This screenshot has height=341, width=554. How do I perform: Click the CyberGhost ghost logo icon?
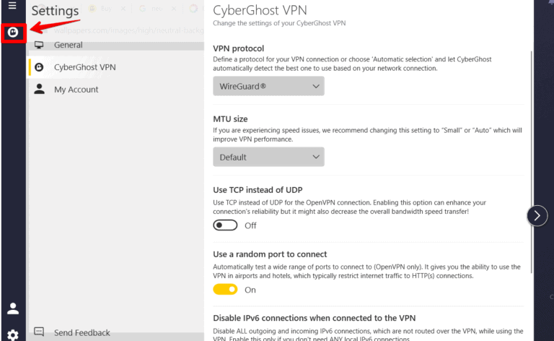13,33
